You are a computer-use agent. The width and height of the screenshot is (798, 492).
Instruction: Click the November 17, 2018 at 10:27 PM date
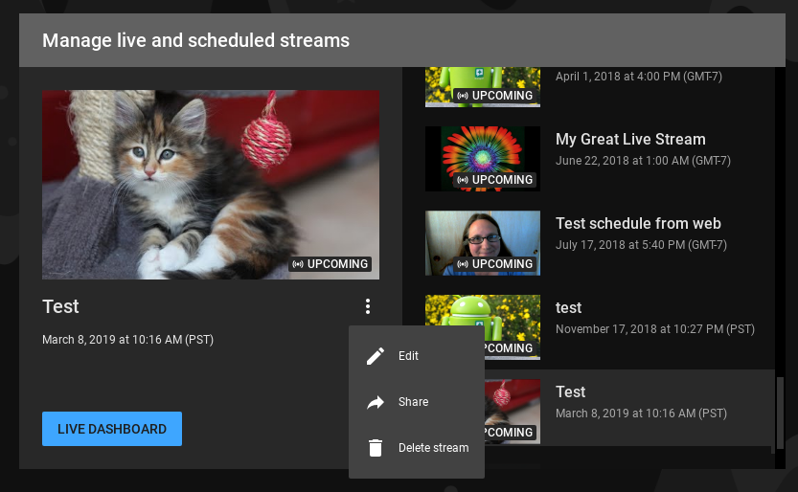655,329
